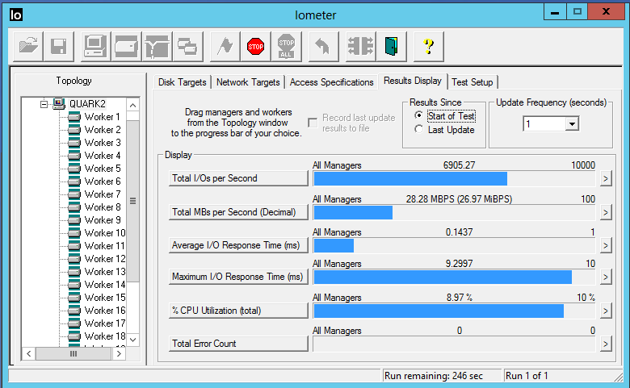
Task: Select Worker 1 in topology tree
Action: point(102,117)
